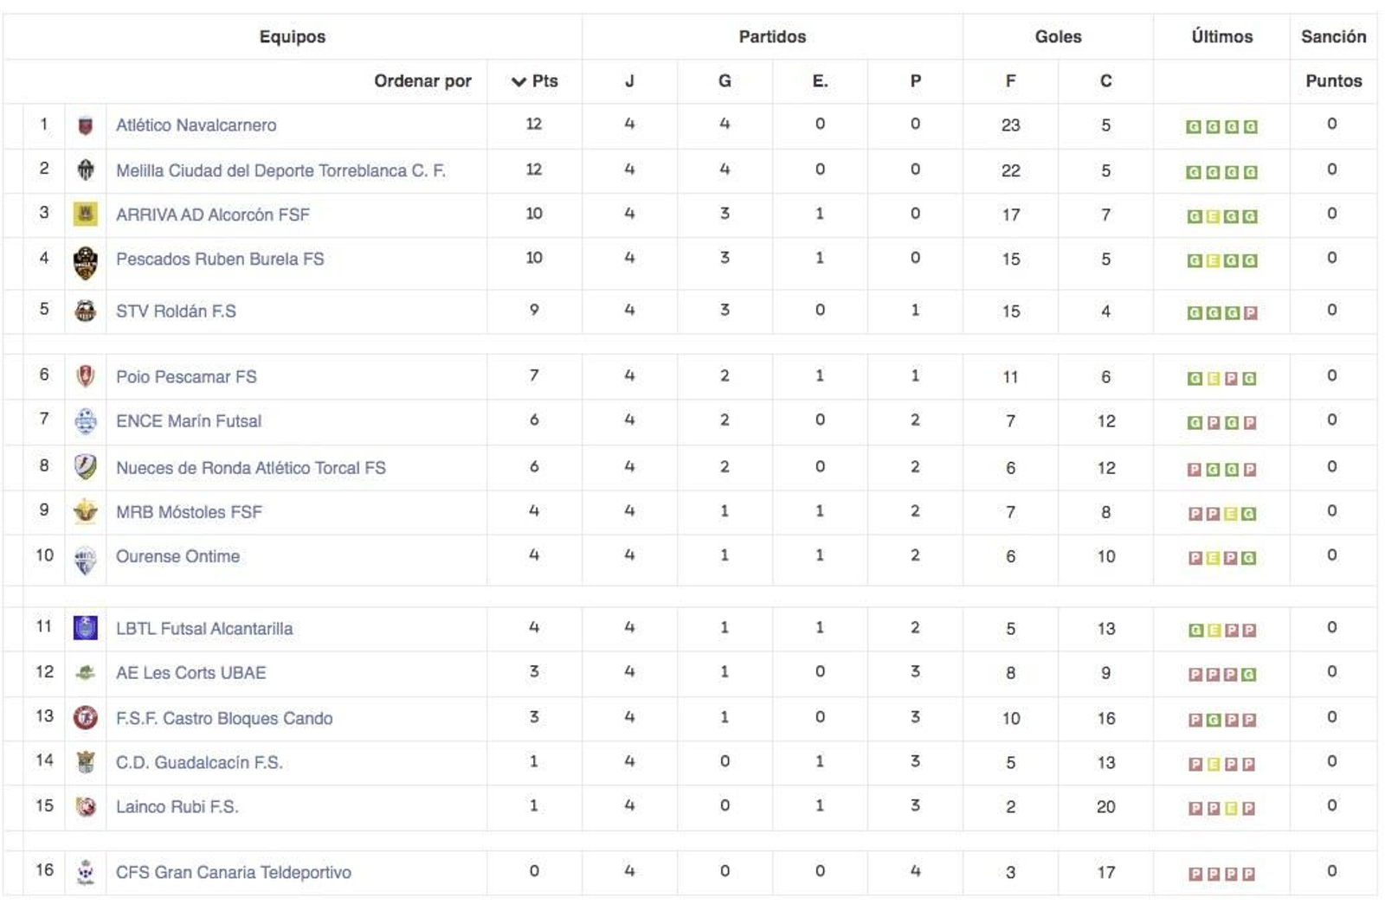Click the Atlético Navalcarnero team crest icon
The image size is (1385, 904).
pyautogui.click(x=85, y=126)
